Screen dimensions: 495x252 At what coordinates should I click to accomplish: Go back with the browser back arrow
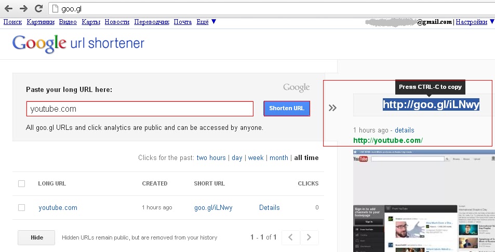pos(8,8)
